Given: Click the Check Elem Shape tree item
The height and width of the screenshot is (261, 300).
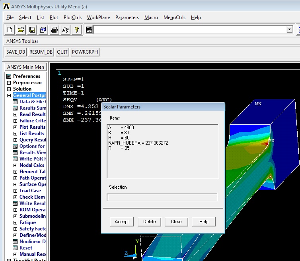Looking at the screenshot, I should 32,197.
